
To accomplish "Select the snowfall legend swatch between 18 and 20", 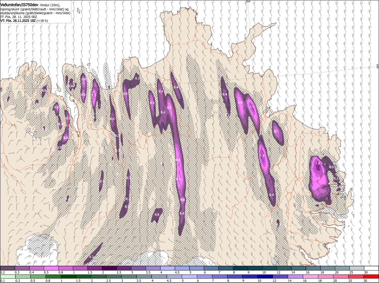I will coord(328,268).
